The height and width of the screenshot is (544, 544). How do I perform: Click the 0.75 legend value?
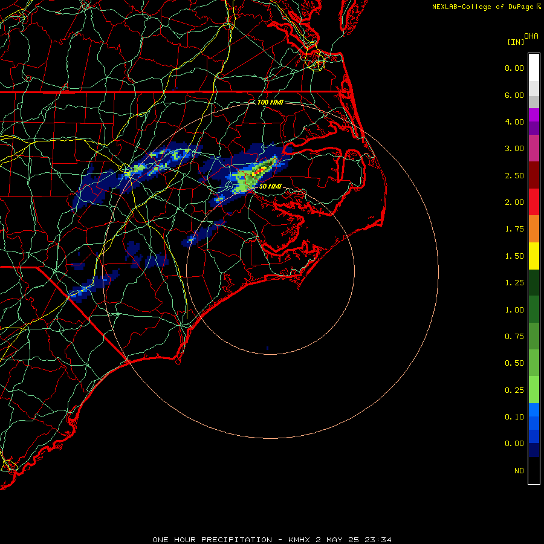click(514, 337)
